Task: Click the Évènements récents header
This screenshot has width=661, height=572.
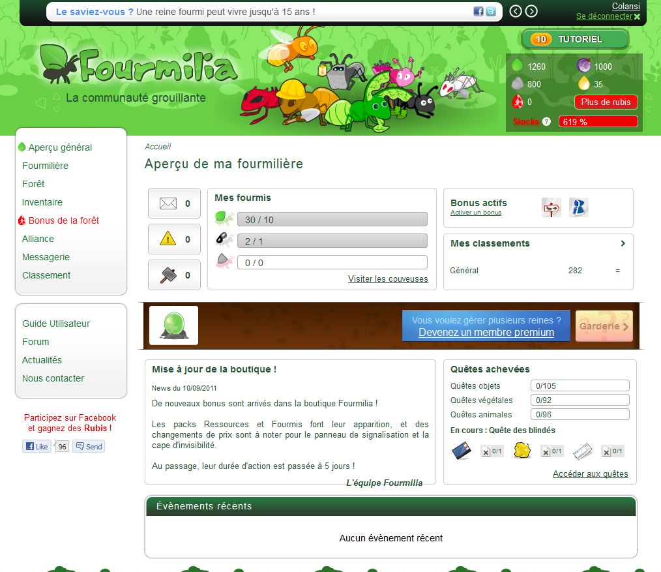Action: click(x=390, y=505)
